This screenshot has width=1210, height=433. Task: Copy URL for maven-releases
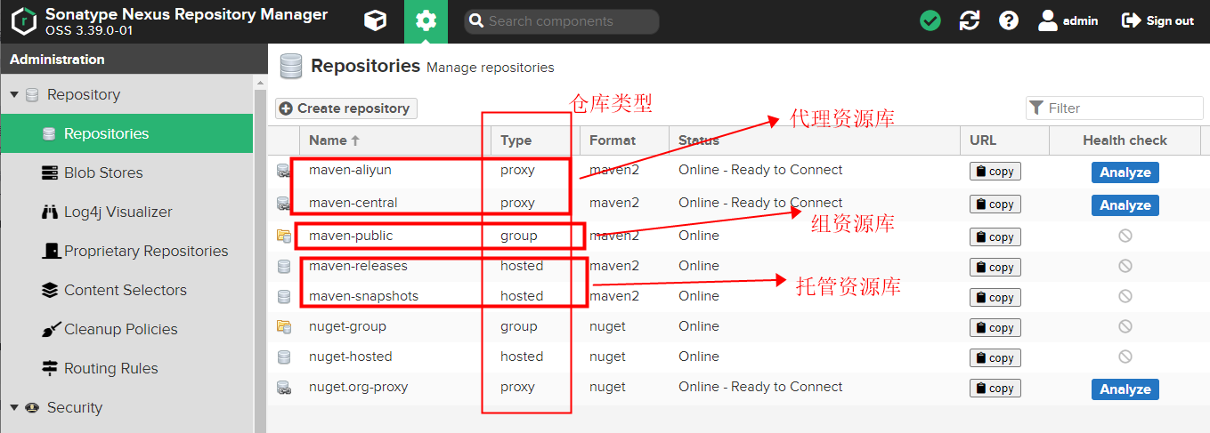pos(995,268)
